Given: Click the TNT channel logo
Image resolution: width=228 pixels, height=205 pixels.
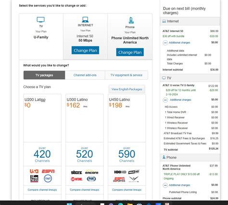Looking at the screenshot, I should pos(48,179).
